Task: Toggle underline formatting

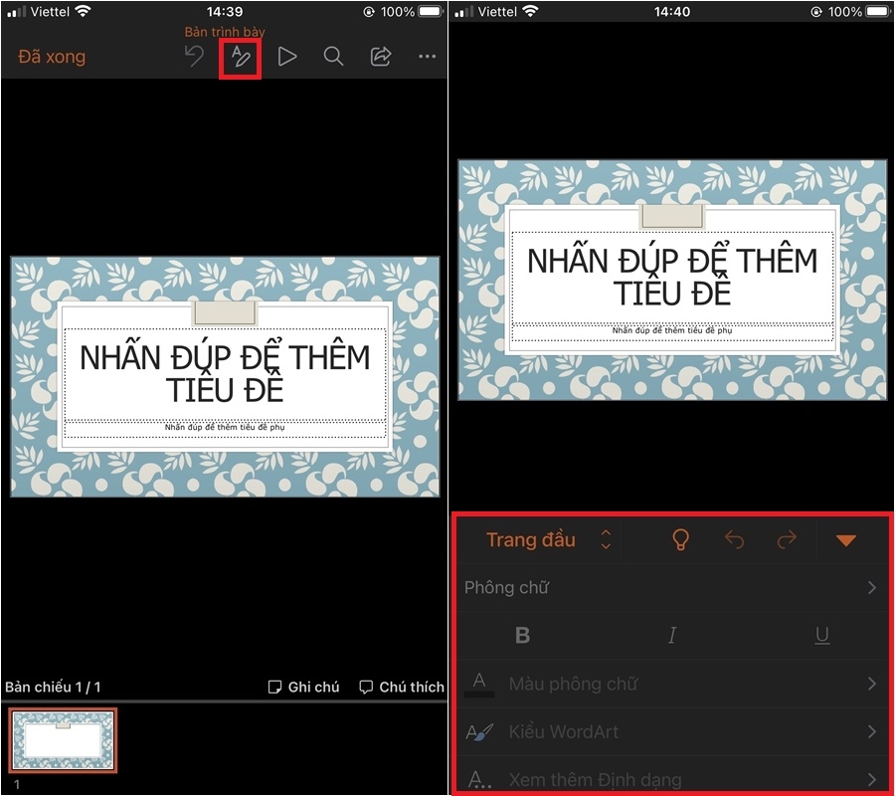Action: tap(822, 635)
